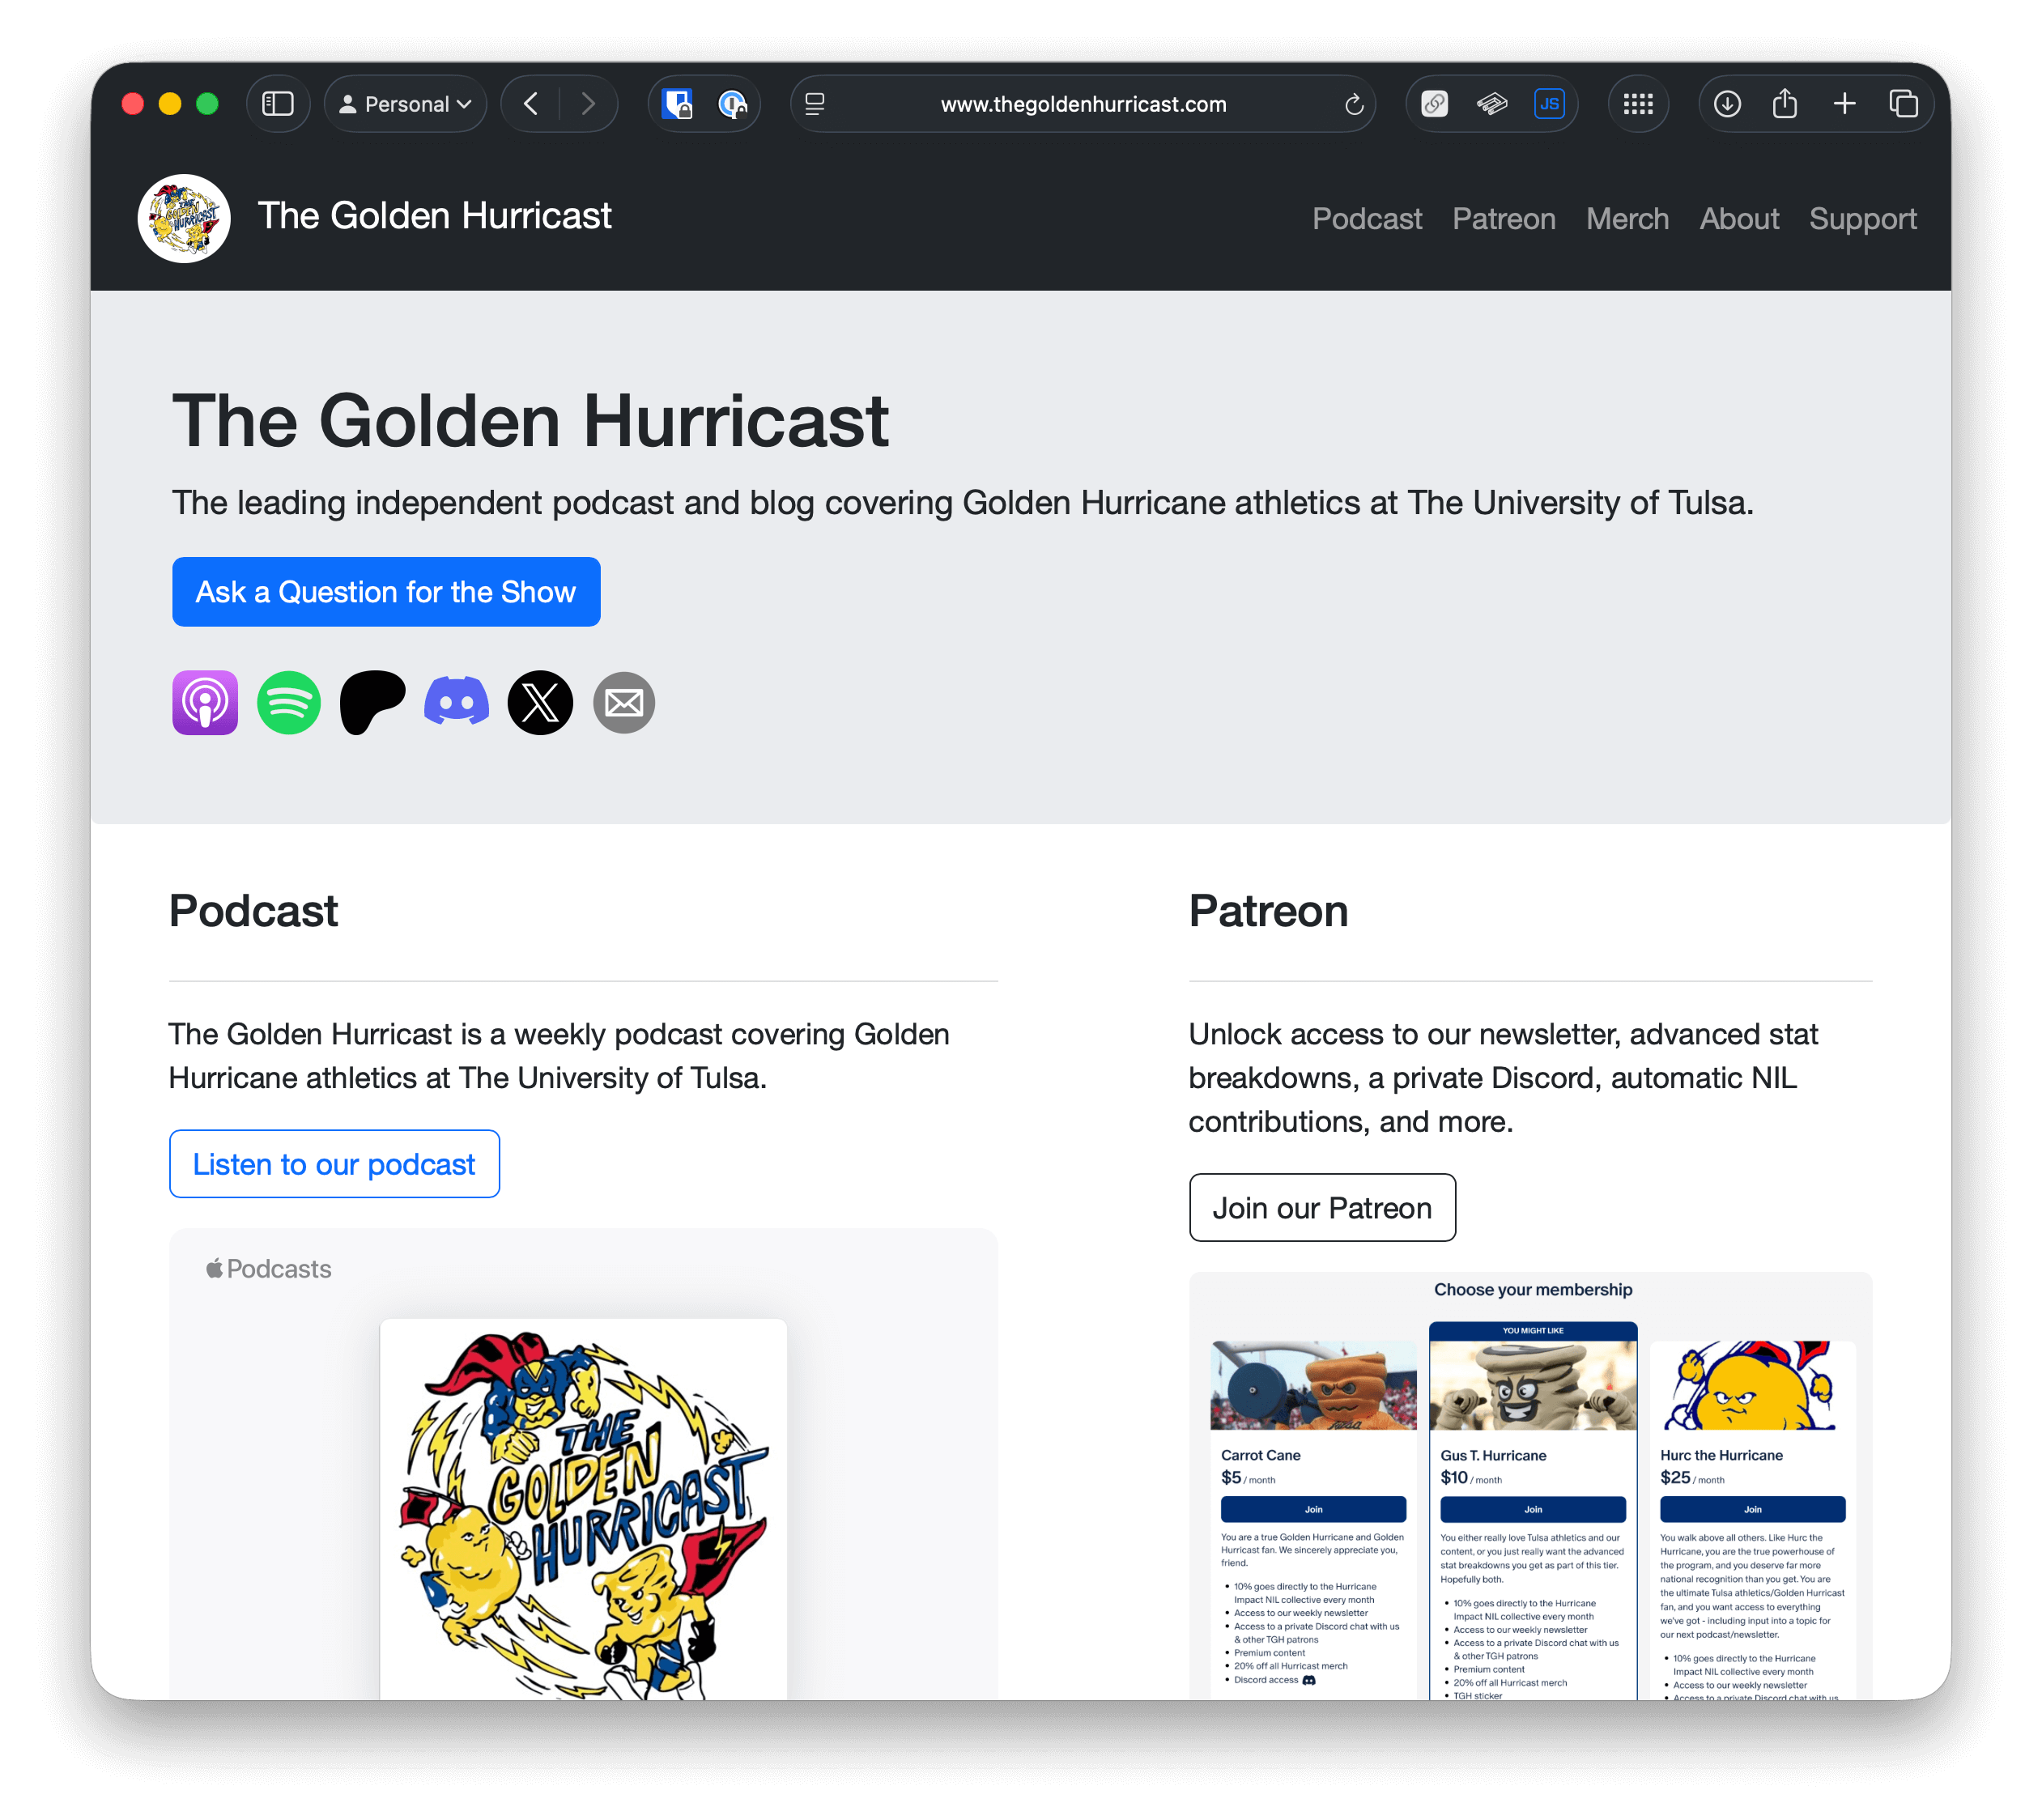This screenshot has height=1820, width=2042.
Task: Go to the Support nav item
Action: click(x=1862, y=219)
